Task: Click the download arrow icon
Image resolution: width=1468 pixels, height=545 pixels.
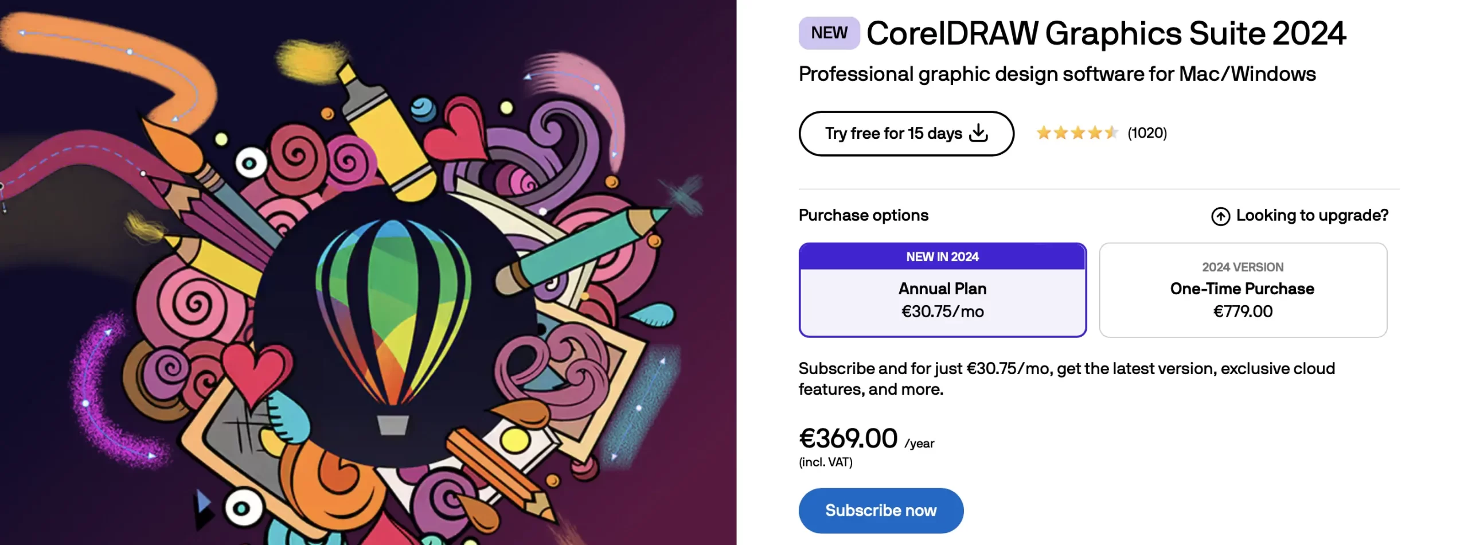Action: click(978, 133)
